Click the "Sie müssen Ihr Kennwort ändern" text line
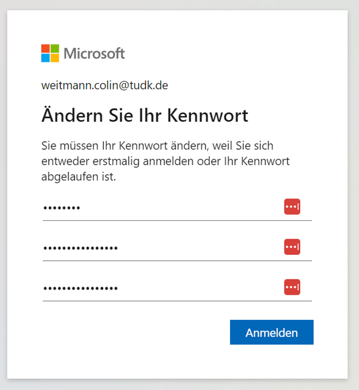Image resolution: width=359 pixels, height=390 pixels. coord(157,146)
